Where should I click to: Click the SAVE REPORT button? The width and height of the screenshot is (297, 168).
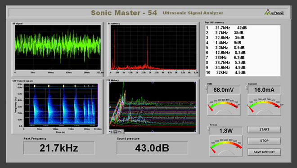point(264,152)
